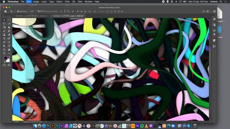Open the Select menu
Viewport: 230px width, 129px height.
[x=59, y=1]
